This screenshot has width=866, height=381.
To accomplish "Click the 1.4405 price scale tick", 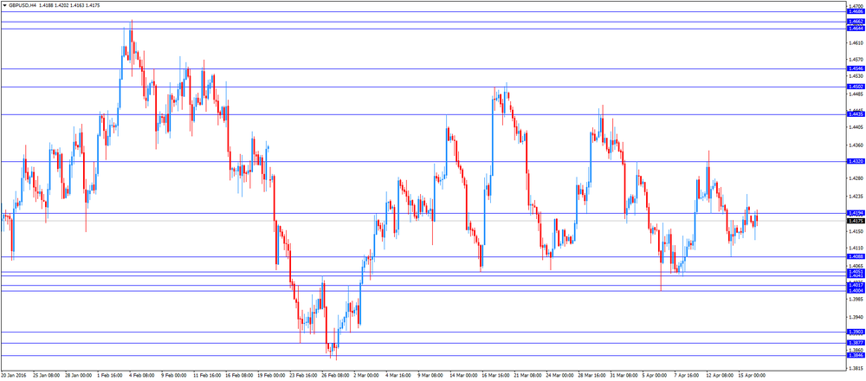I will (x=856, y=126).
